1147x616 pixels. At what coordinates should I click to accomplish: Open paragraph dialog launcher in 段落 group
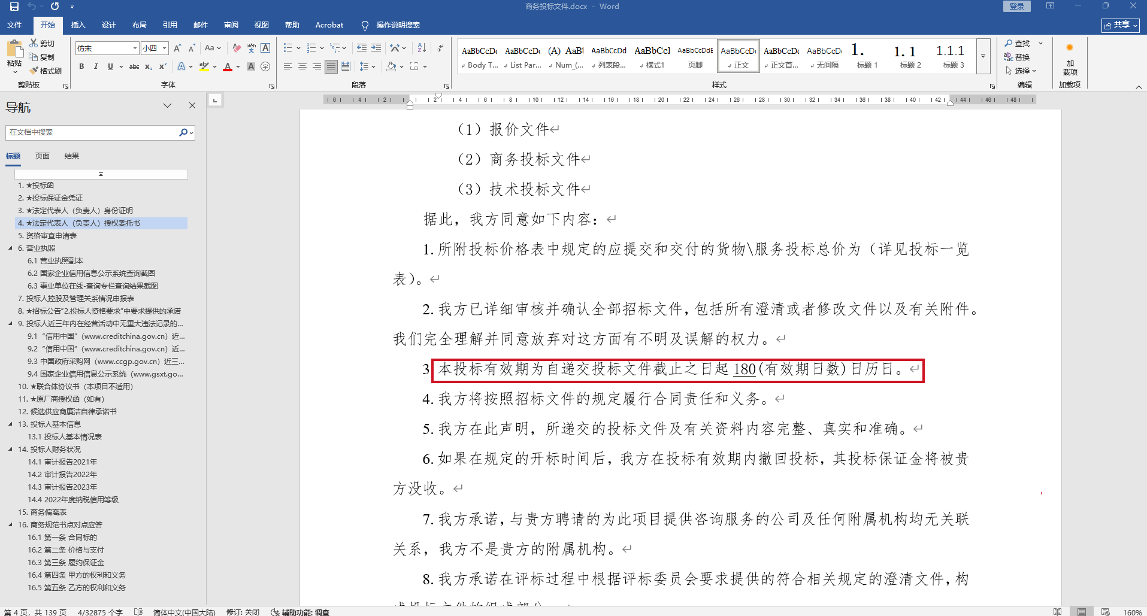pos(447,86)
